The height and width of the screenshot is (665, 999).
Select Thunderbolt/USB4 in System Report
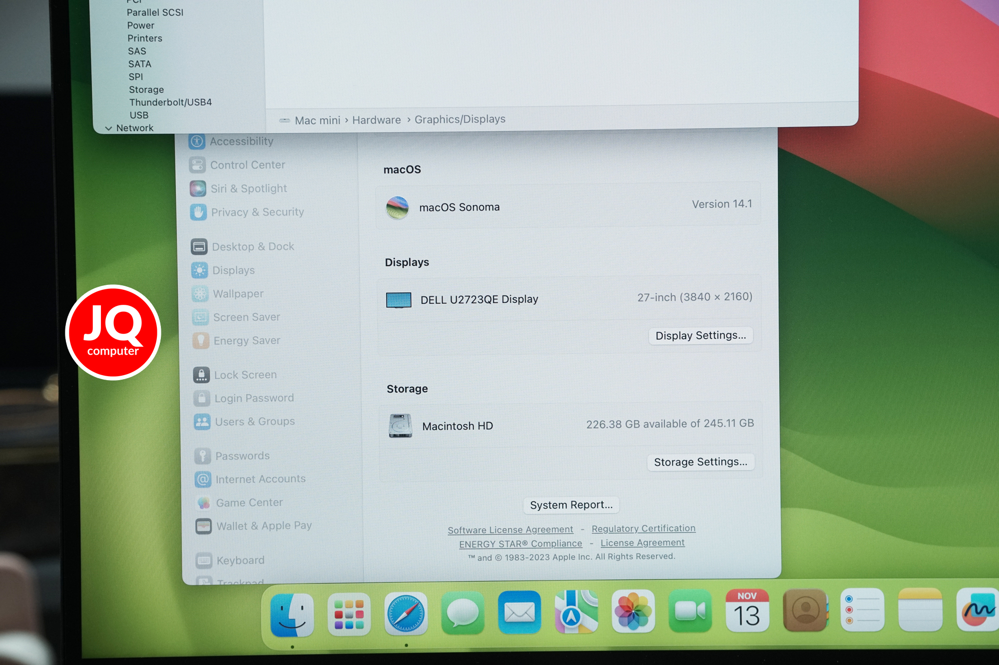170,102
